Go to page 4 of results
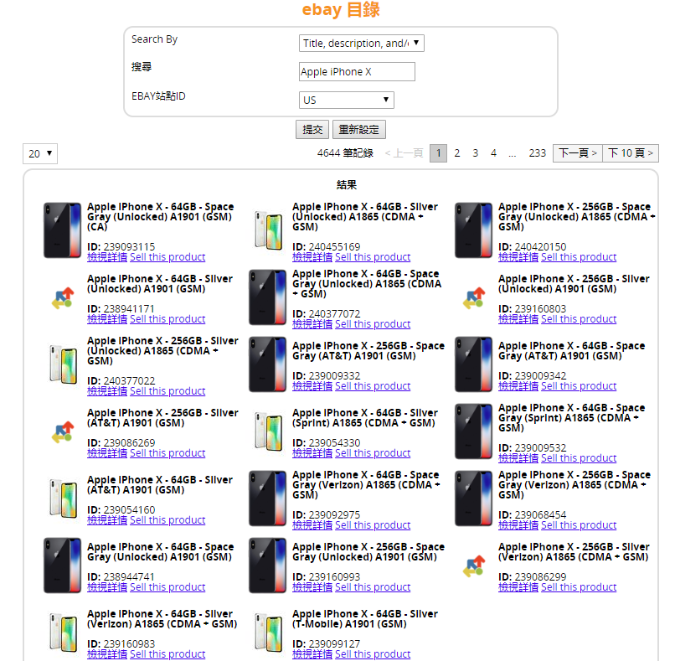Screen dimensions: 675x661 coord(493,153)
